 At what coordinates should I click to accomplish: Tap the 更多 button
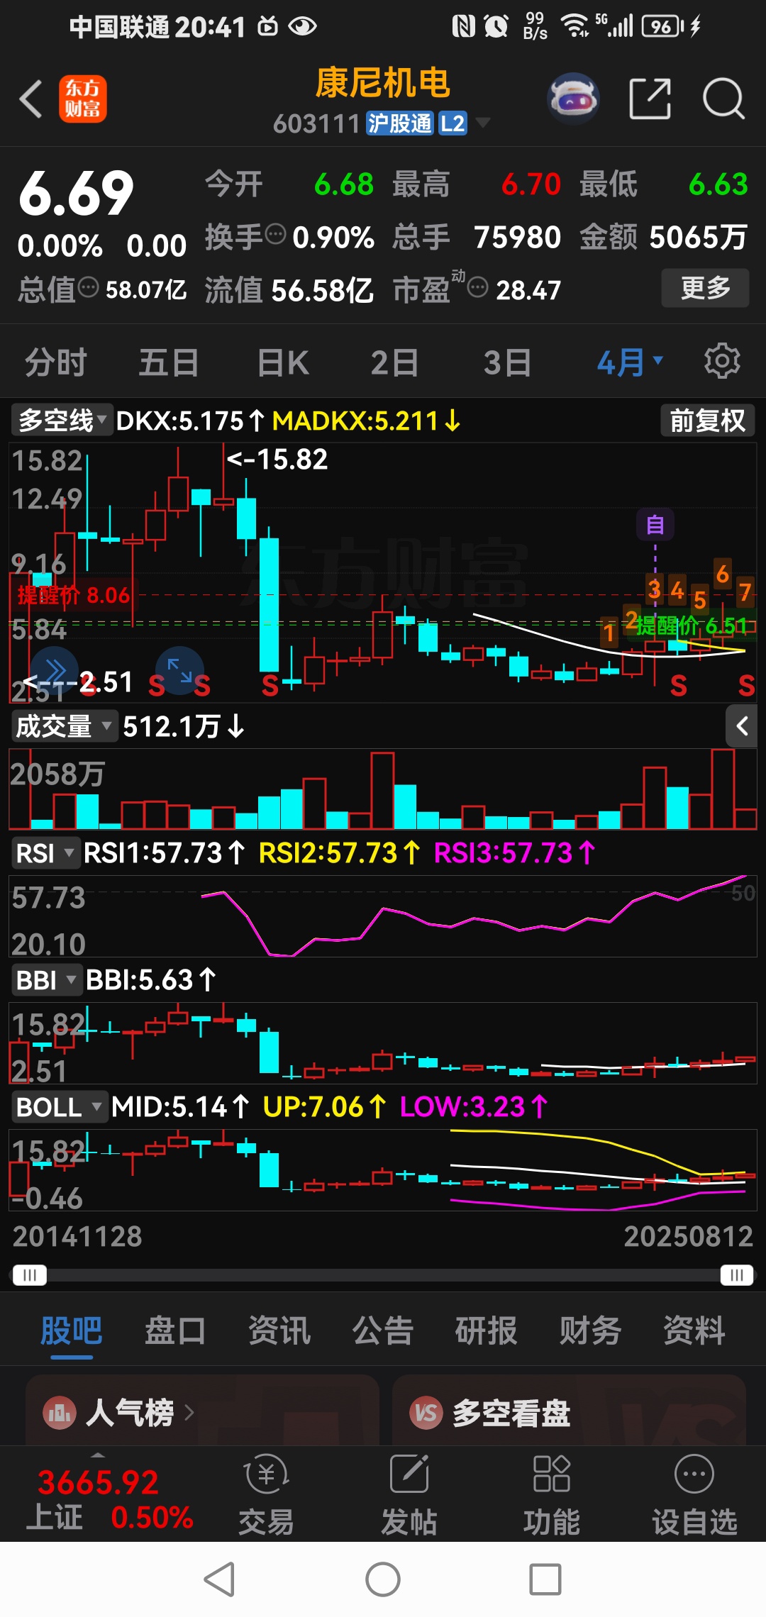click(x=705, y=287)
